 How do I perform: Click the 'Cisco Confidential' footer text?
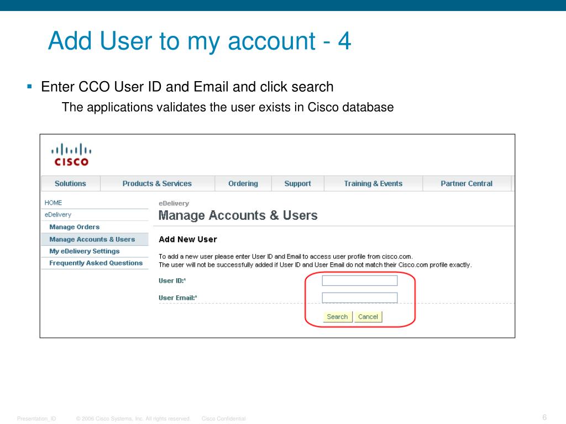pos(223,418)
